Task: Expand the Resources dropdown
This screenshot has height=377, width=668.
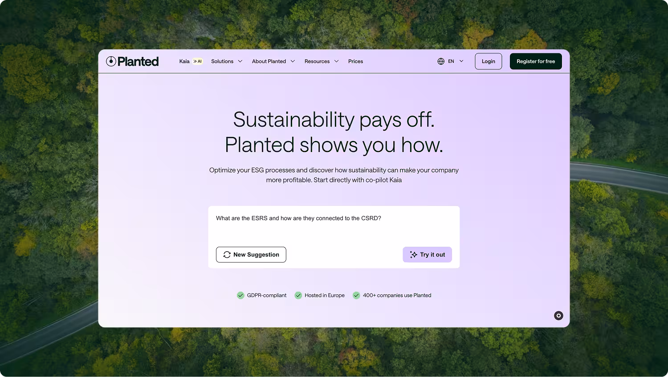Action: (322, 61)
